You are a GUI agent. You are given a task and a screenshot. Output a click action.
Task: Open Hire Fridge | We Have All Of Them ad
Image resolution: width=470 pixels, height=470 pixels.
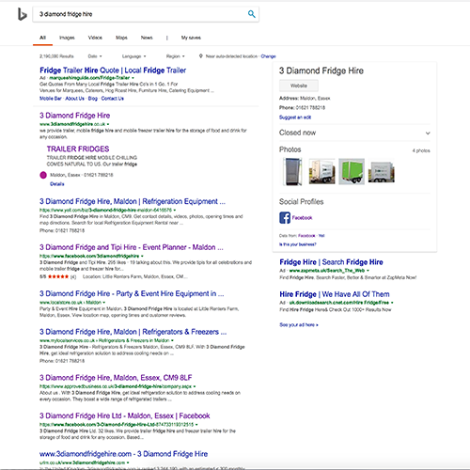point(335,294)
